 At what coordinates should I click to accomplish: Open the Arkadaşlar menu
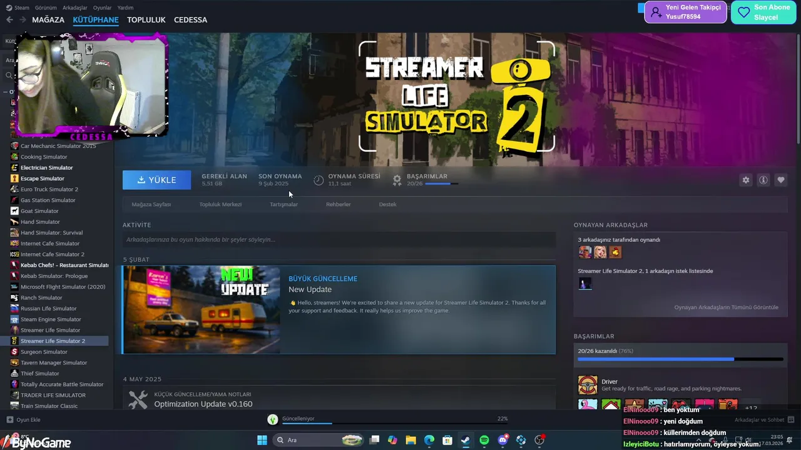(75, 7)
